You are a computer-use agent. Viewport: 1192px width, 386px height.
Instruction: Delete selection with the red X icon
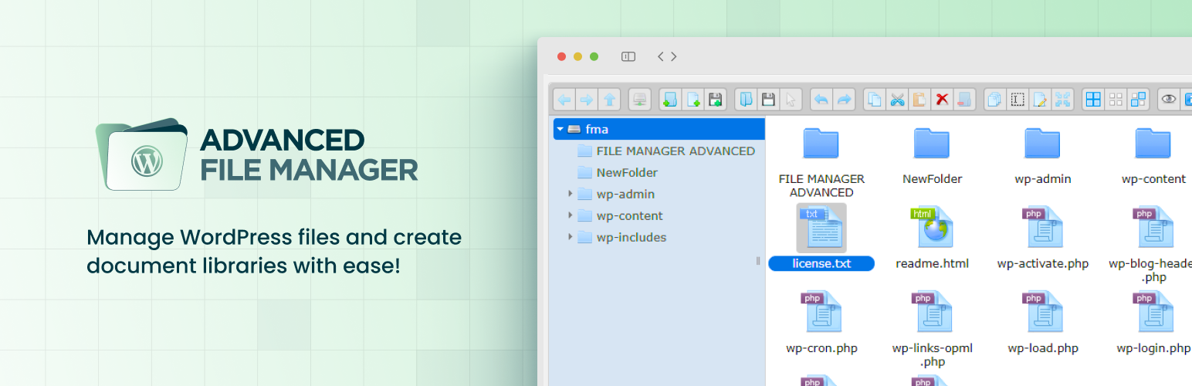[x=942, y=99]
